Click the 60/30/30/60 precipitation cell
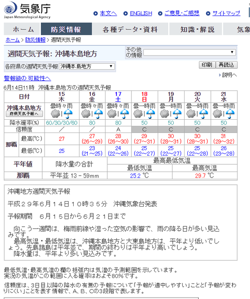 [62, 123]
